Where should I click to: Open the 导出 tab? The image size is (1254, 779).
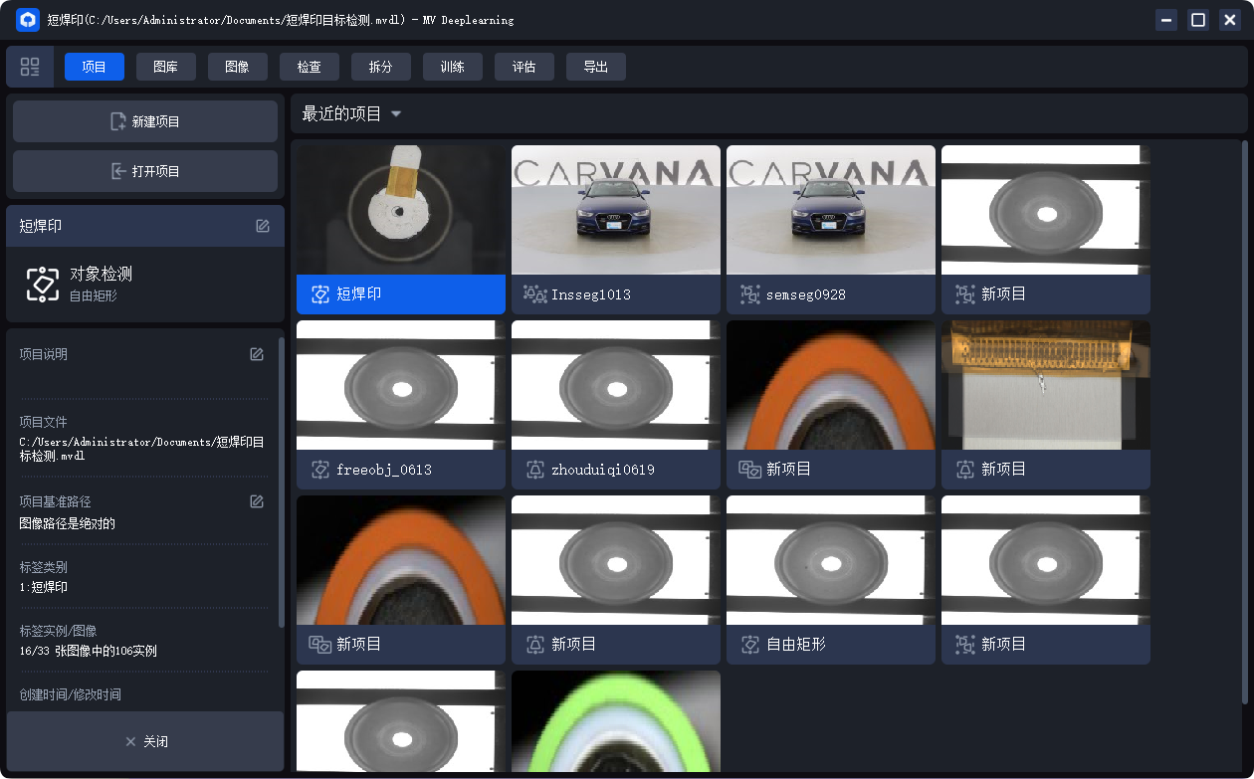tap(596, 67)
